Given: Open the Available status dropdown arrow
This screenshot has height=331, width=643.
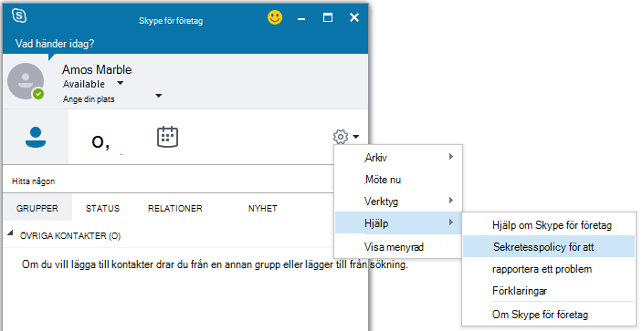Looking at the screenshot, I should pyautogui.click(x=121, y=83).
